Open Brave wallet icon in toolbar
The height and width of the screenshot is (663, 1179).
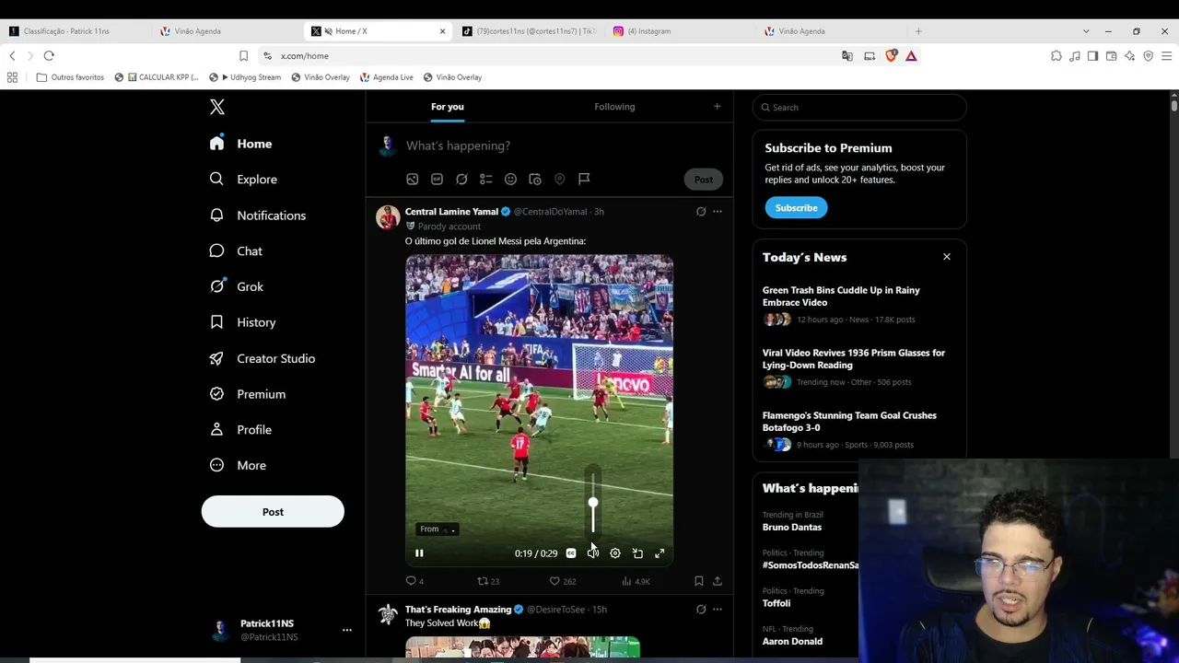[x=1112, y=56]
